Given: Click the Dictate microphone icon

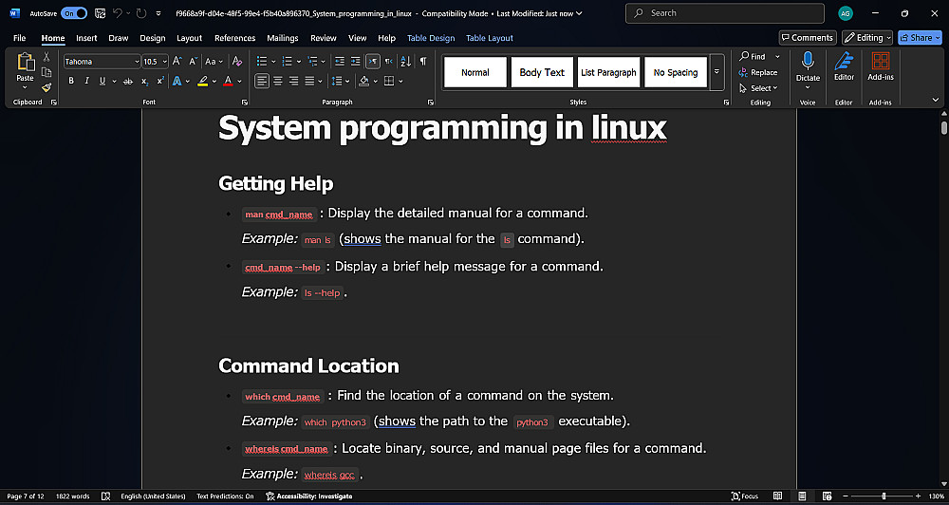Looking at the screenshot, I should coord(808,62).
